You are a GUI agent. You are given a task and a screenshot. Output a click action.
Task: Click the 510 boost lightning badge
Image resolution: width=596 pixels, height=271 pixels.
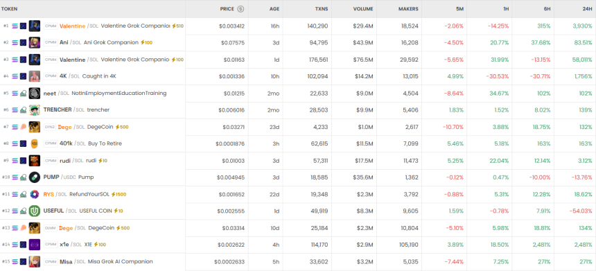177,26
